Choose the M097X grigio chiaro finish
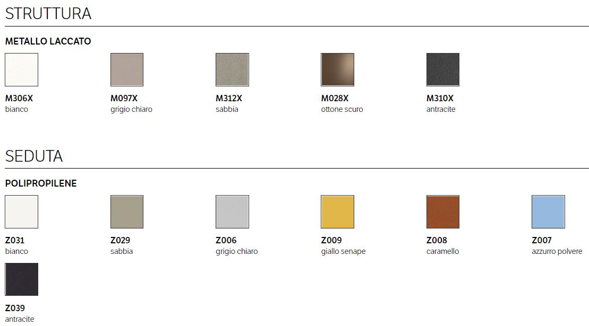This screenshot has height=326, width=589. (x=126, y=69)
